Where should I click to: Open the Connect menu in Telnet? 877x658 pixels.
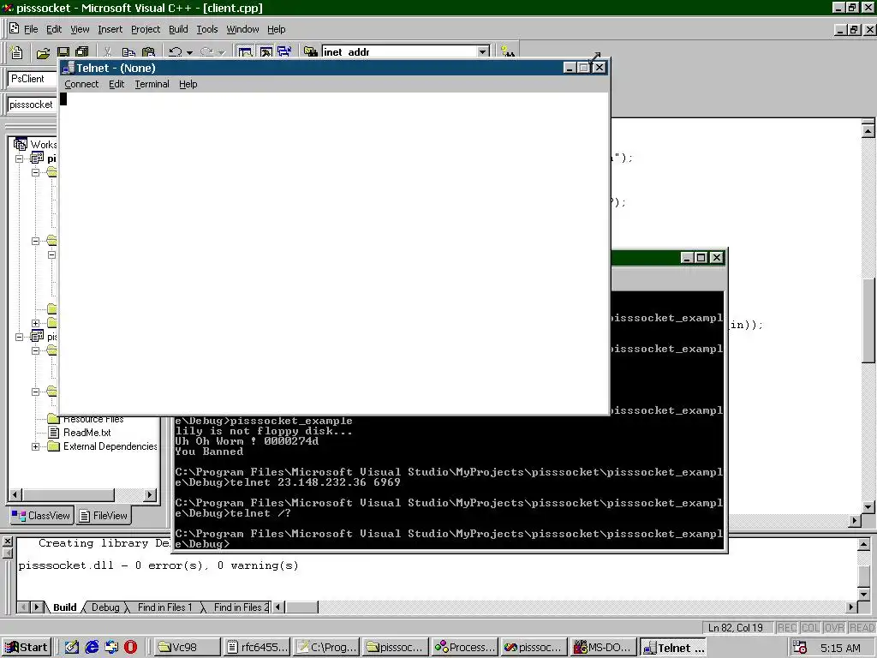click(81, 84)
